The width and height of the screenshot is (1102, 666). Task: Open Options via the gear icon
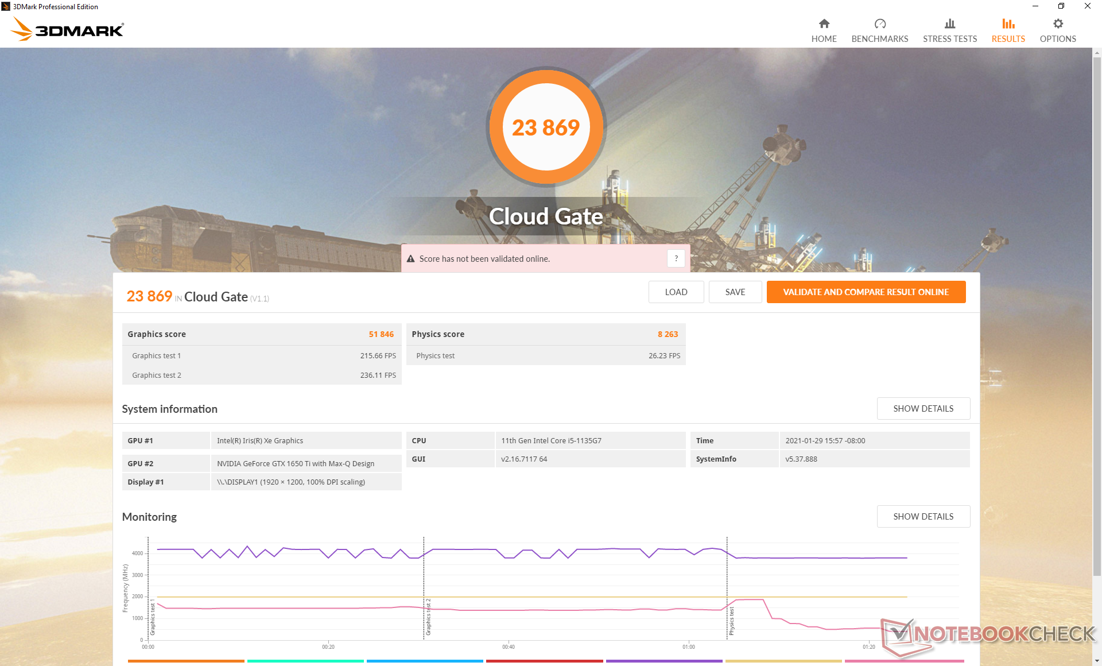click(x=1058, y=24)
